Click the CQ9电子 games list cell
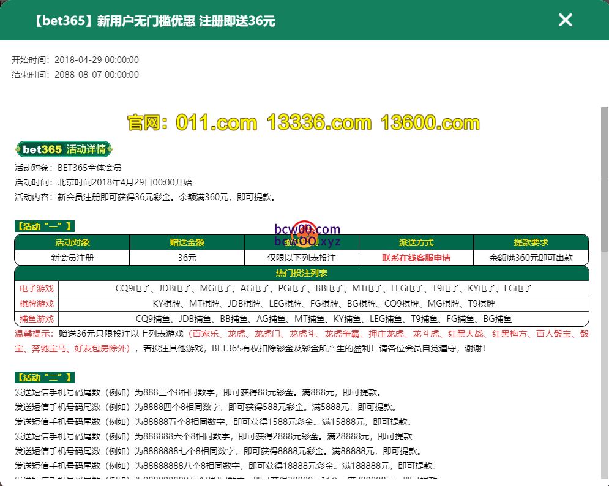 [x=324, y=288]
